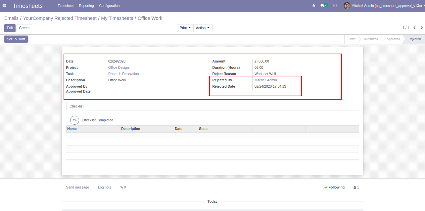Go to Emails breadcrumb

point(12,18)
